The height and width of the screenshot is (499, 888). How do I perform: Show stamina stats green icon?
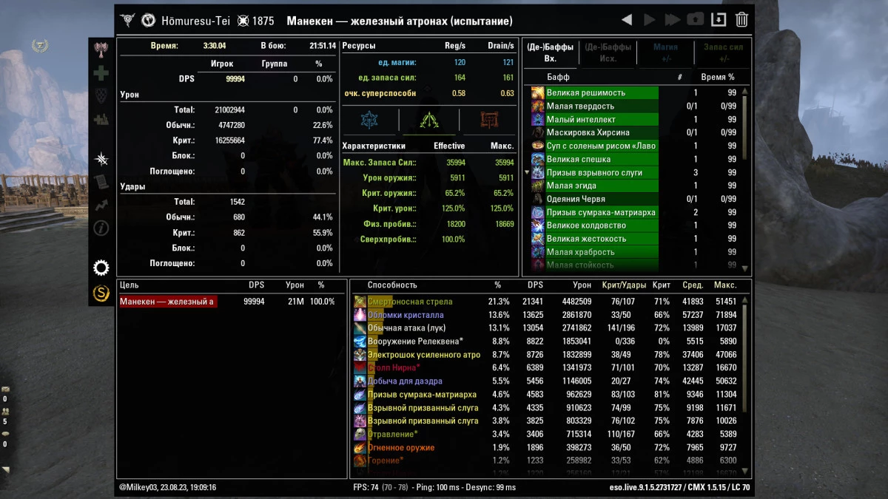pyautogui.click(x=429, y=120)
